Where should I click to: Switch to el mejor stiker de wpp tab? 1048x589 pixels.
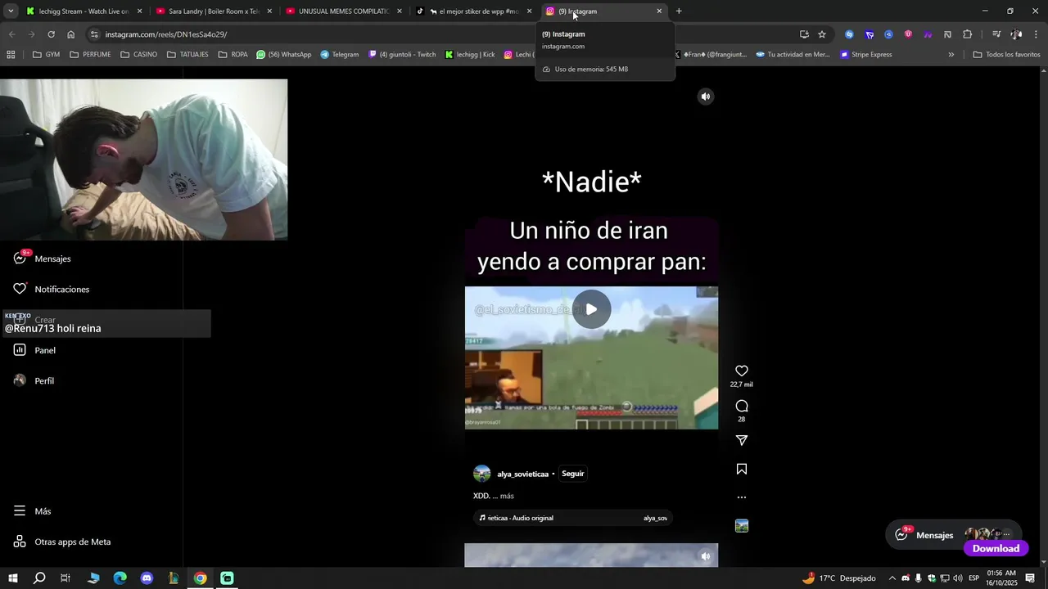coord(473,11)
